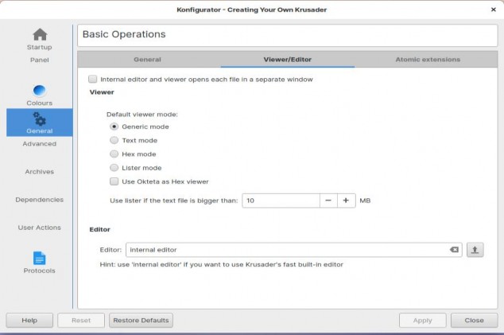Select the General gears icon in sidebar
Viewport: 504px width, 335px height.
pyautogui.click(x=40, y=119)
